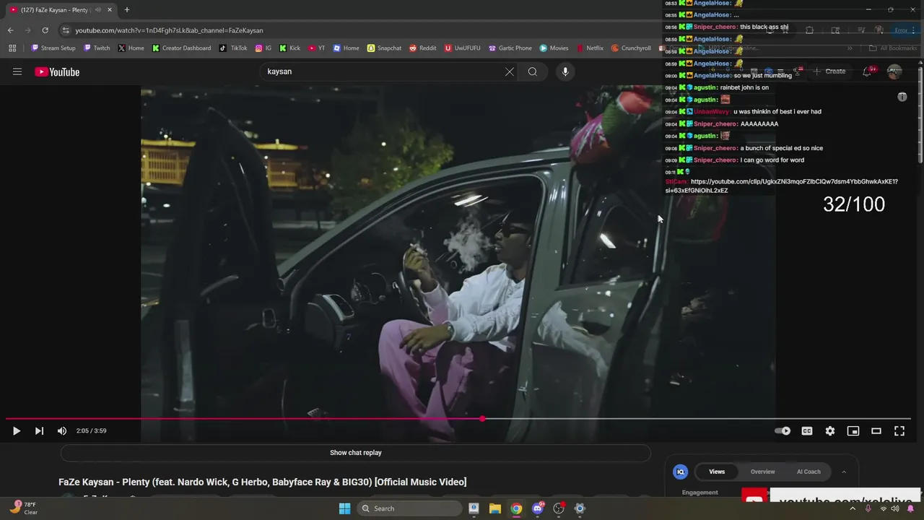Screen dimensions: 924x520
Task: Clear the search box with the X
Action: click(x=510, y=71)
